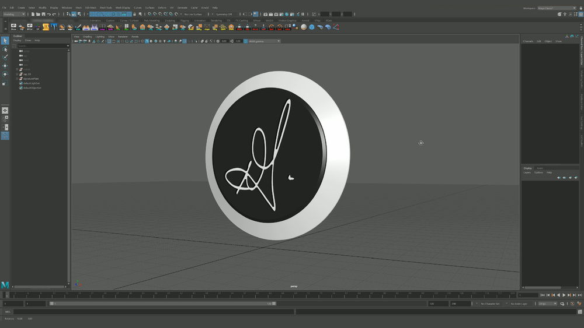Open the Outliner search filter dropdown arrow

pos(68,45)
